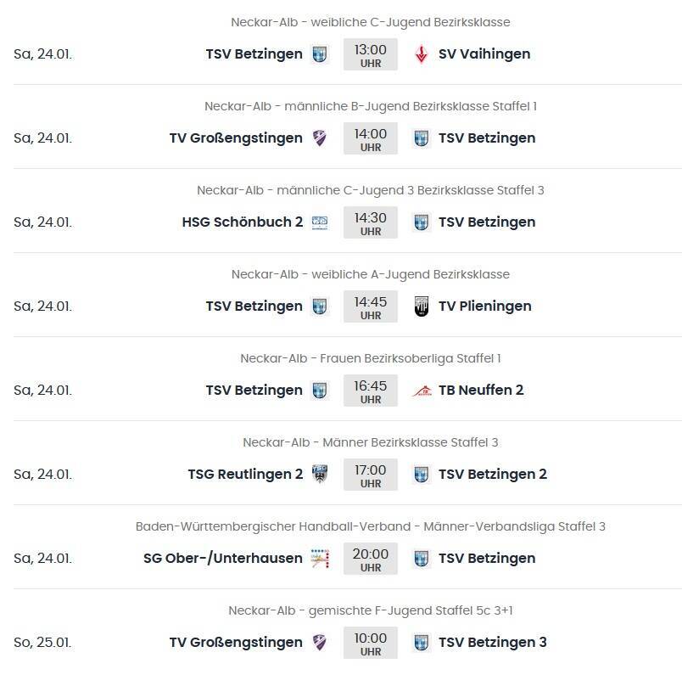Click TSV Betzingen 2 logo in Männer Bezirksklasse

(x=421, y=475)
